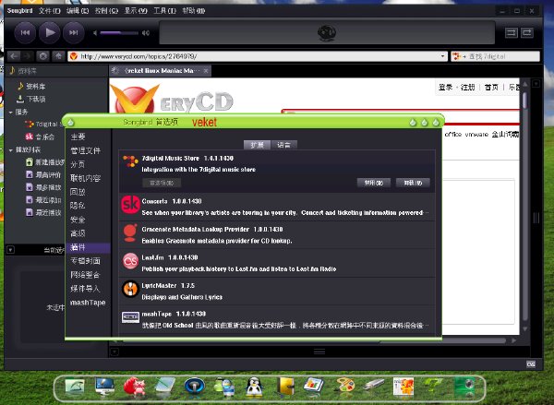Click the home button beside address bar
The height and width of the screenshot is (405, 554).
click(x=58, y=55)
